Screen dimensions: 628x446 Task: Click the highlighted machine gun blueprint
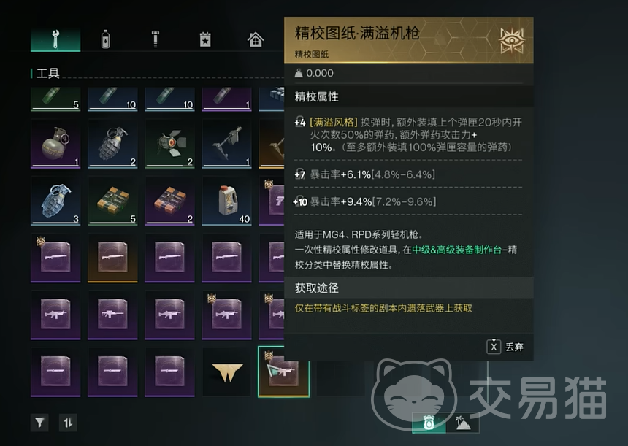click(283, 372)
